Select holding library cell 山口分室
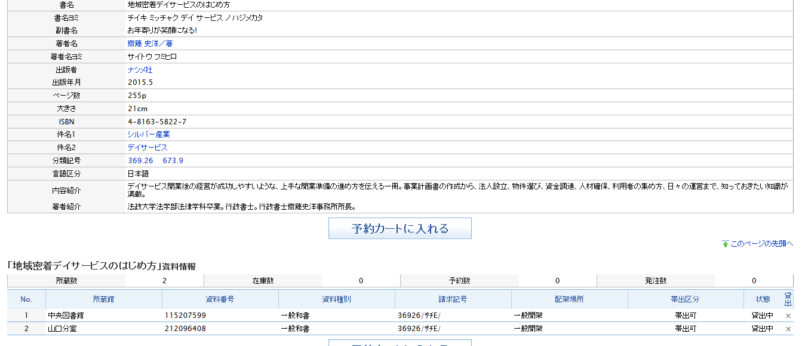Viewport: 802px width, 346px height. (62, 329)
